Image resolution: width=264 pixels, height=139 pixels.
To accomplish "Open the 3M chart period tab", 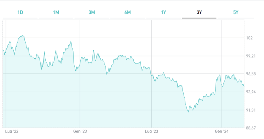I will coord(92,12).
